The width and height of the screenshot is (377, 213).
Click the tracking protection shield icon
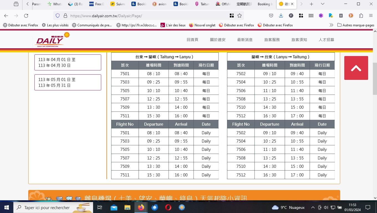pyautogui.click(x=58, y=16)
